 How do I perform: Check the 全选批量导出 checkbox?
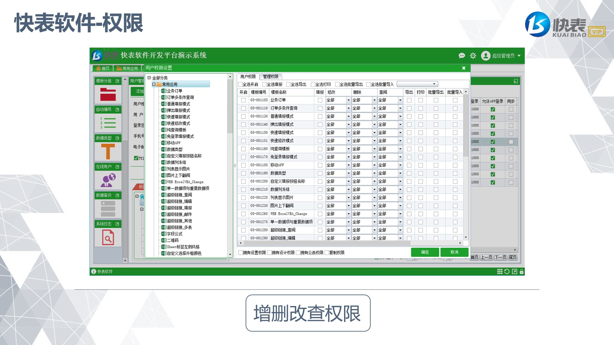pyautogui.click(x=337, y=84)
